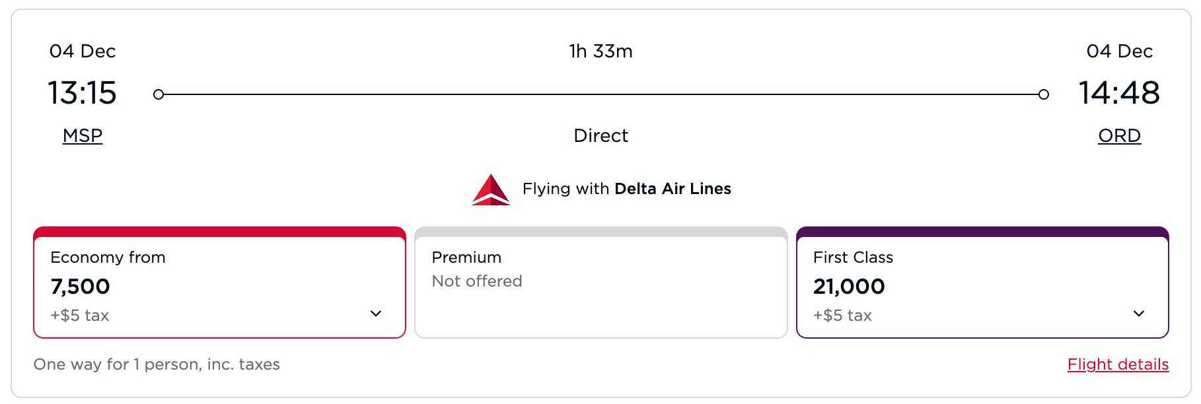1201x404 pixels.
Task: Click the 1h 33m duration text
Action: tap(600, 51)
